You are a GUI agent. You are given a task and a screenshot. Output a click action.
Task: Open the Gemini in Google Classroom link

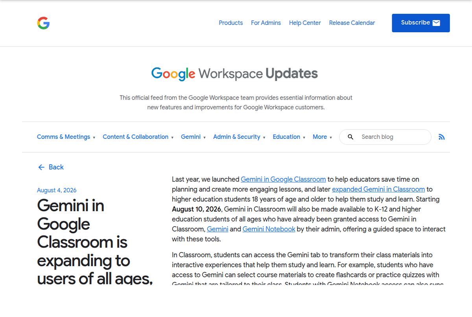(283, 179)
